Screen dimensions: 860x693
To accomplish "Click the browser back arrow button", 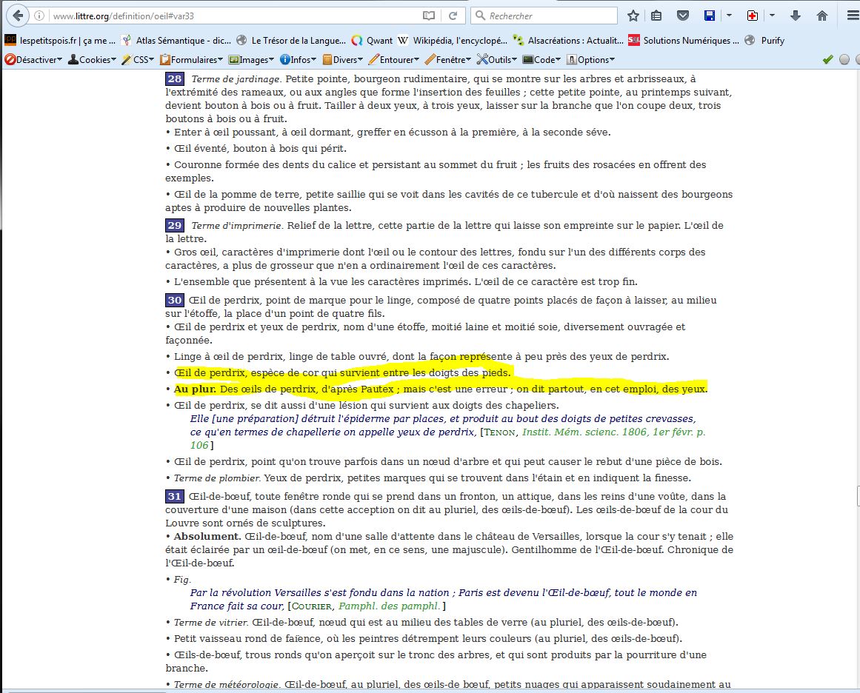I will tap(18, 16).
